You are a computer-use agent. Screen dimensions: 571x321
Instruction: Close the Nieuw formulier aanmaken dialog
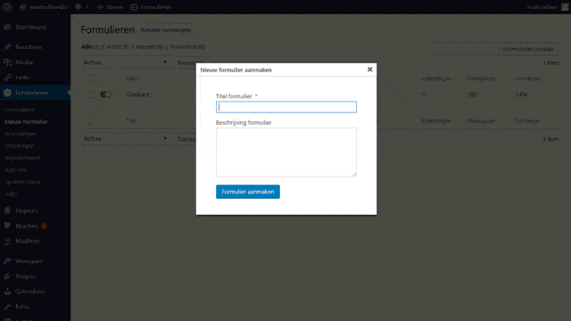coord(369,70)
